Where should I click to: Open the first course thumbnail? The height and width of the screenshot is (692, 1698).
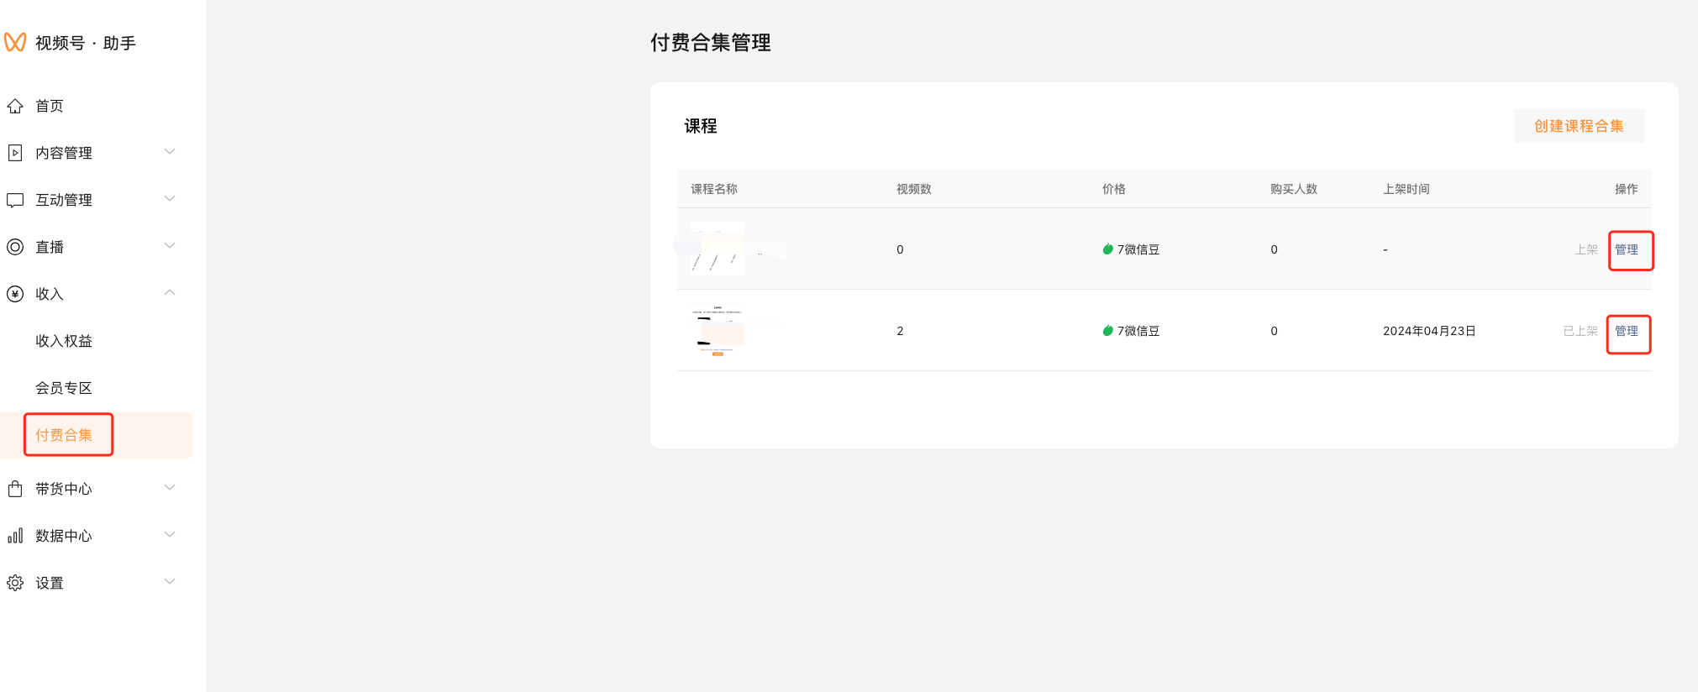(718, 249)
